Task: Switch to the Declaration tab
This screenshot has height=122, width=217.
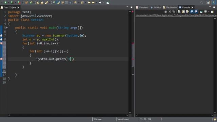Action: (170, 7)
